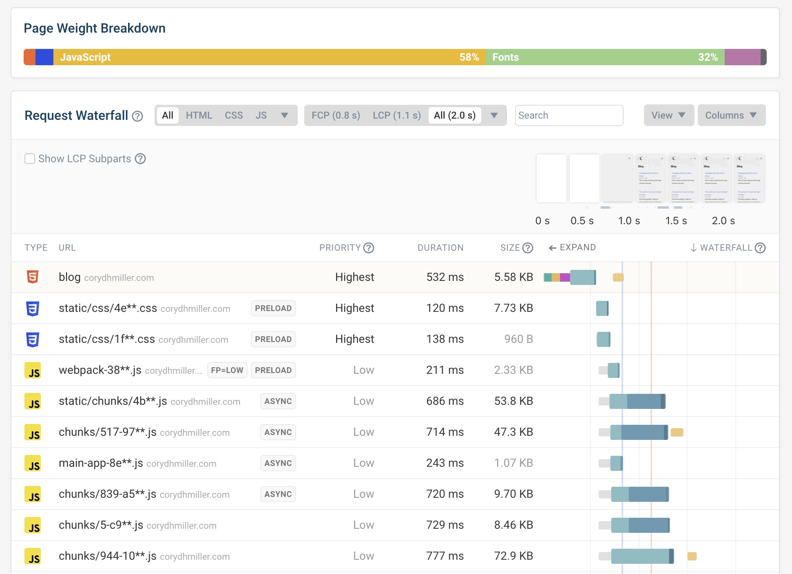
Task: Open the Columns dropdown
Action: 732,115
